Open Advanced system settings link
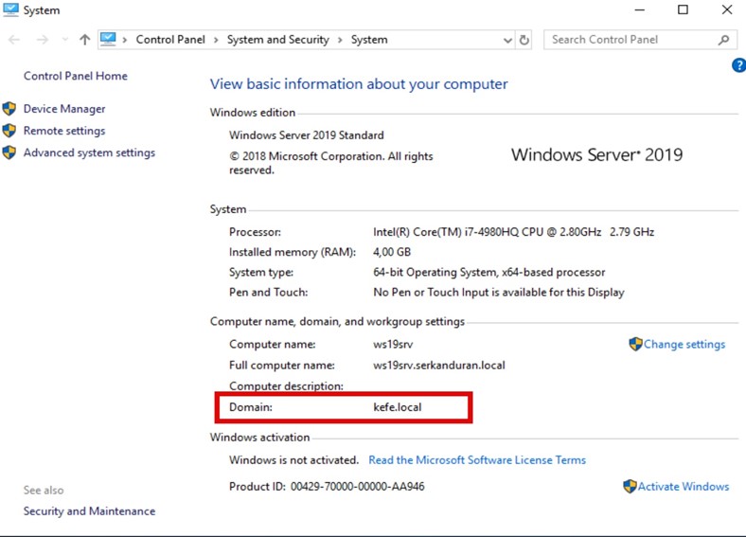Viewport: 746px width, 537px height. tap(89, 152)
